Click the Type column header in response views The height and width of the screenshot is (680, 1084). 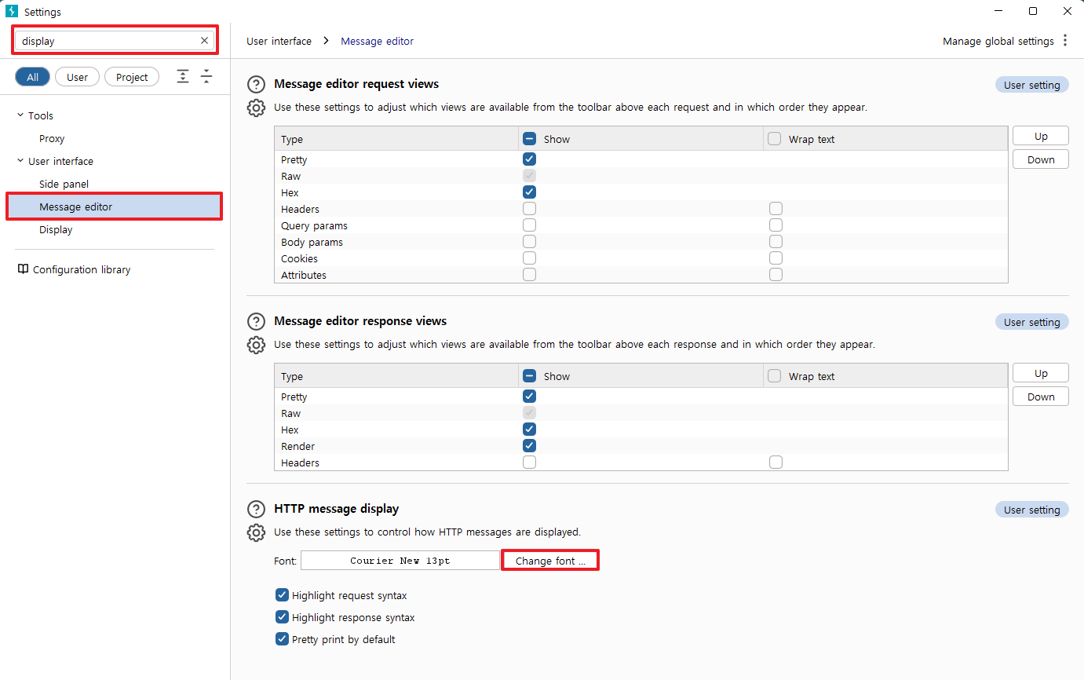(396, 376)
